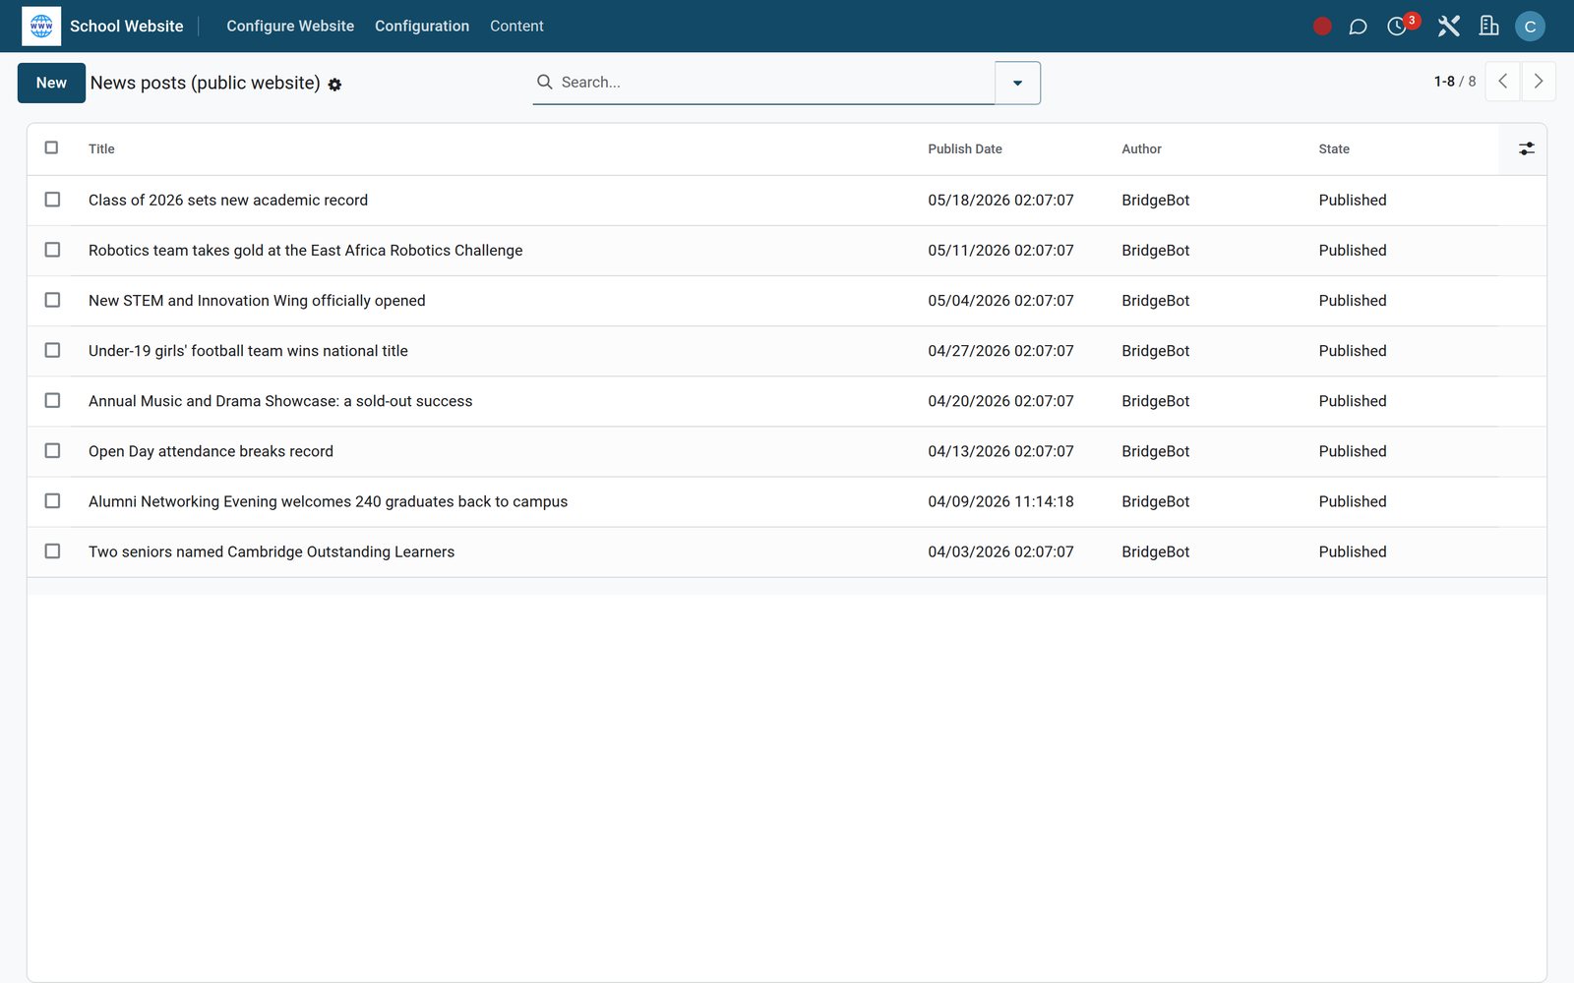This screenshot has width=1574, height=983.
Task: Check the Annual Music and Drama Showcase row
Action: tap(52, 400)
